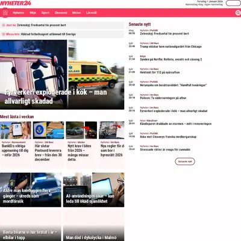This screenshot has height=241, width=241.
Task: Open Postnord levererar brev article card
Action: 48,145
